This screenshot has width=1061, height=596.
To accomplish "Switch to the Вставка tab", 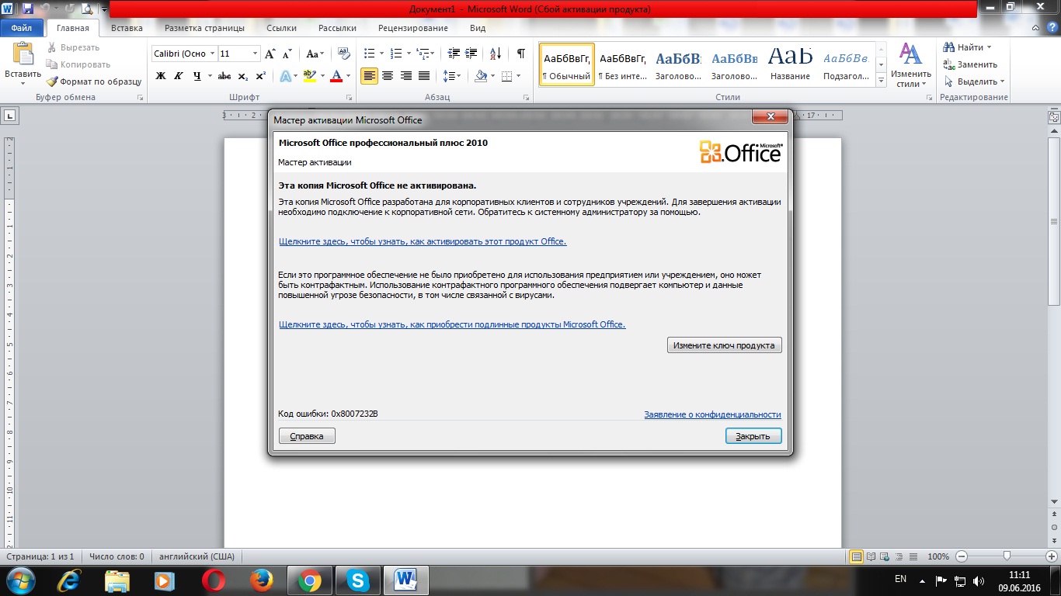I will 127,28.
